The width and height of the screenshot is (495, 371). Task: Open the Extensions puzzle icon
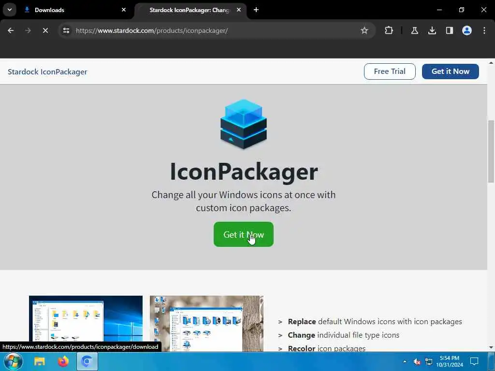click(389, 30)
